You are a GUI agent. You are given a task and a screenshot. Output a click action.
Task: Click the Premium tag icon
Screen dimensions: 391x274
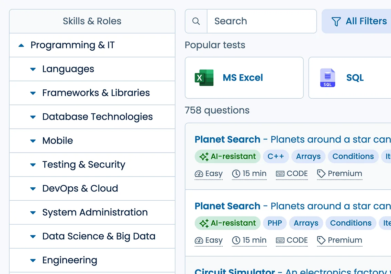tap(321, 173)
